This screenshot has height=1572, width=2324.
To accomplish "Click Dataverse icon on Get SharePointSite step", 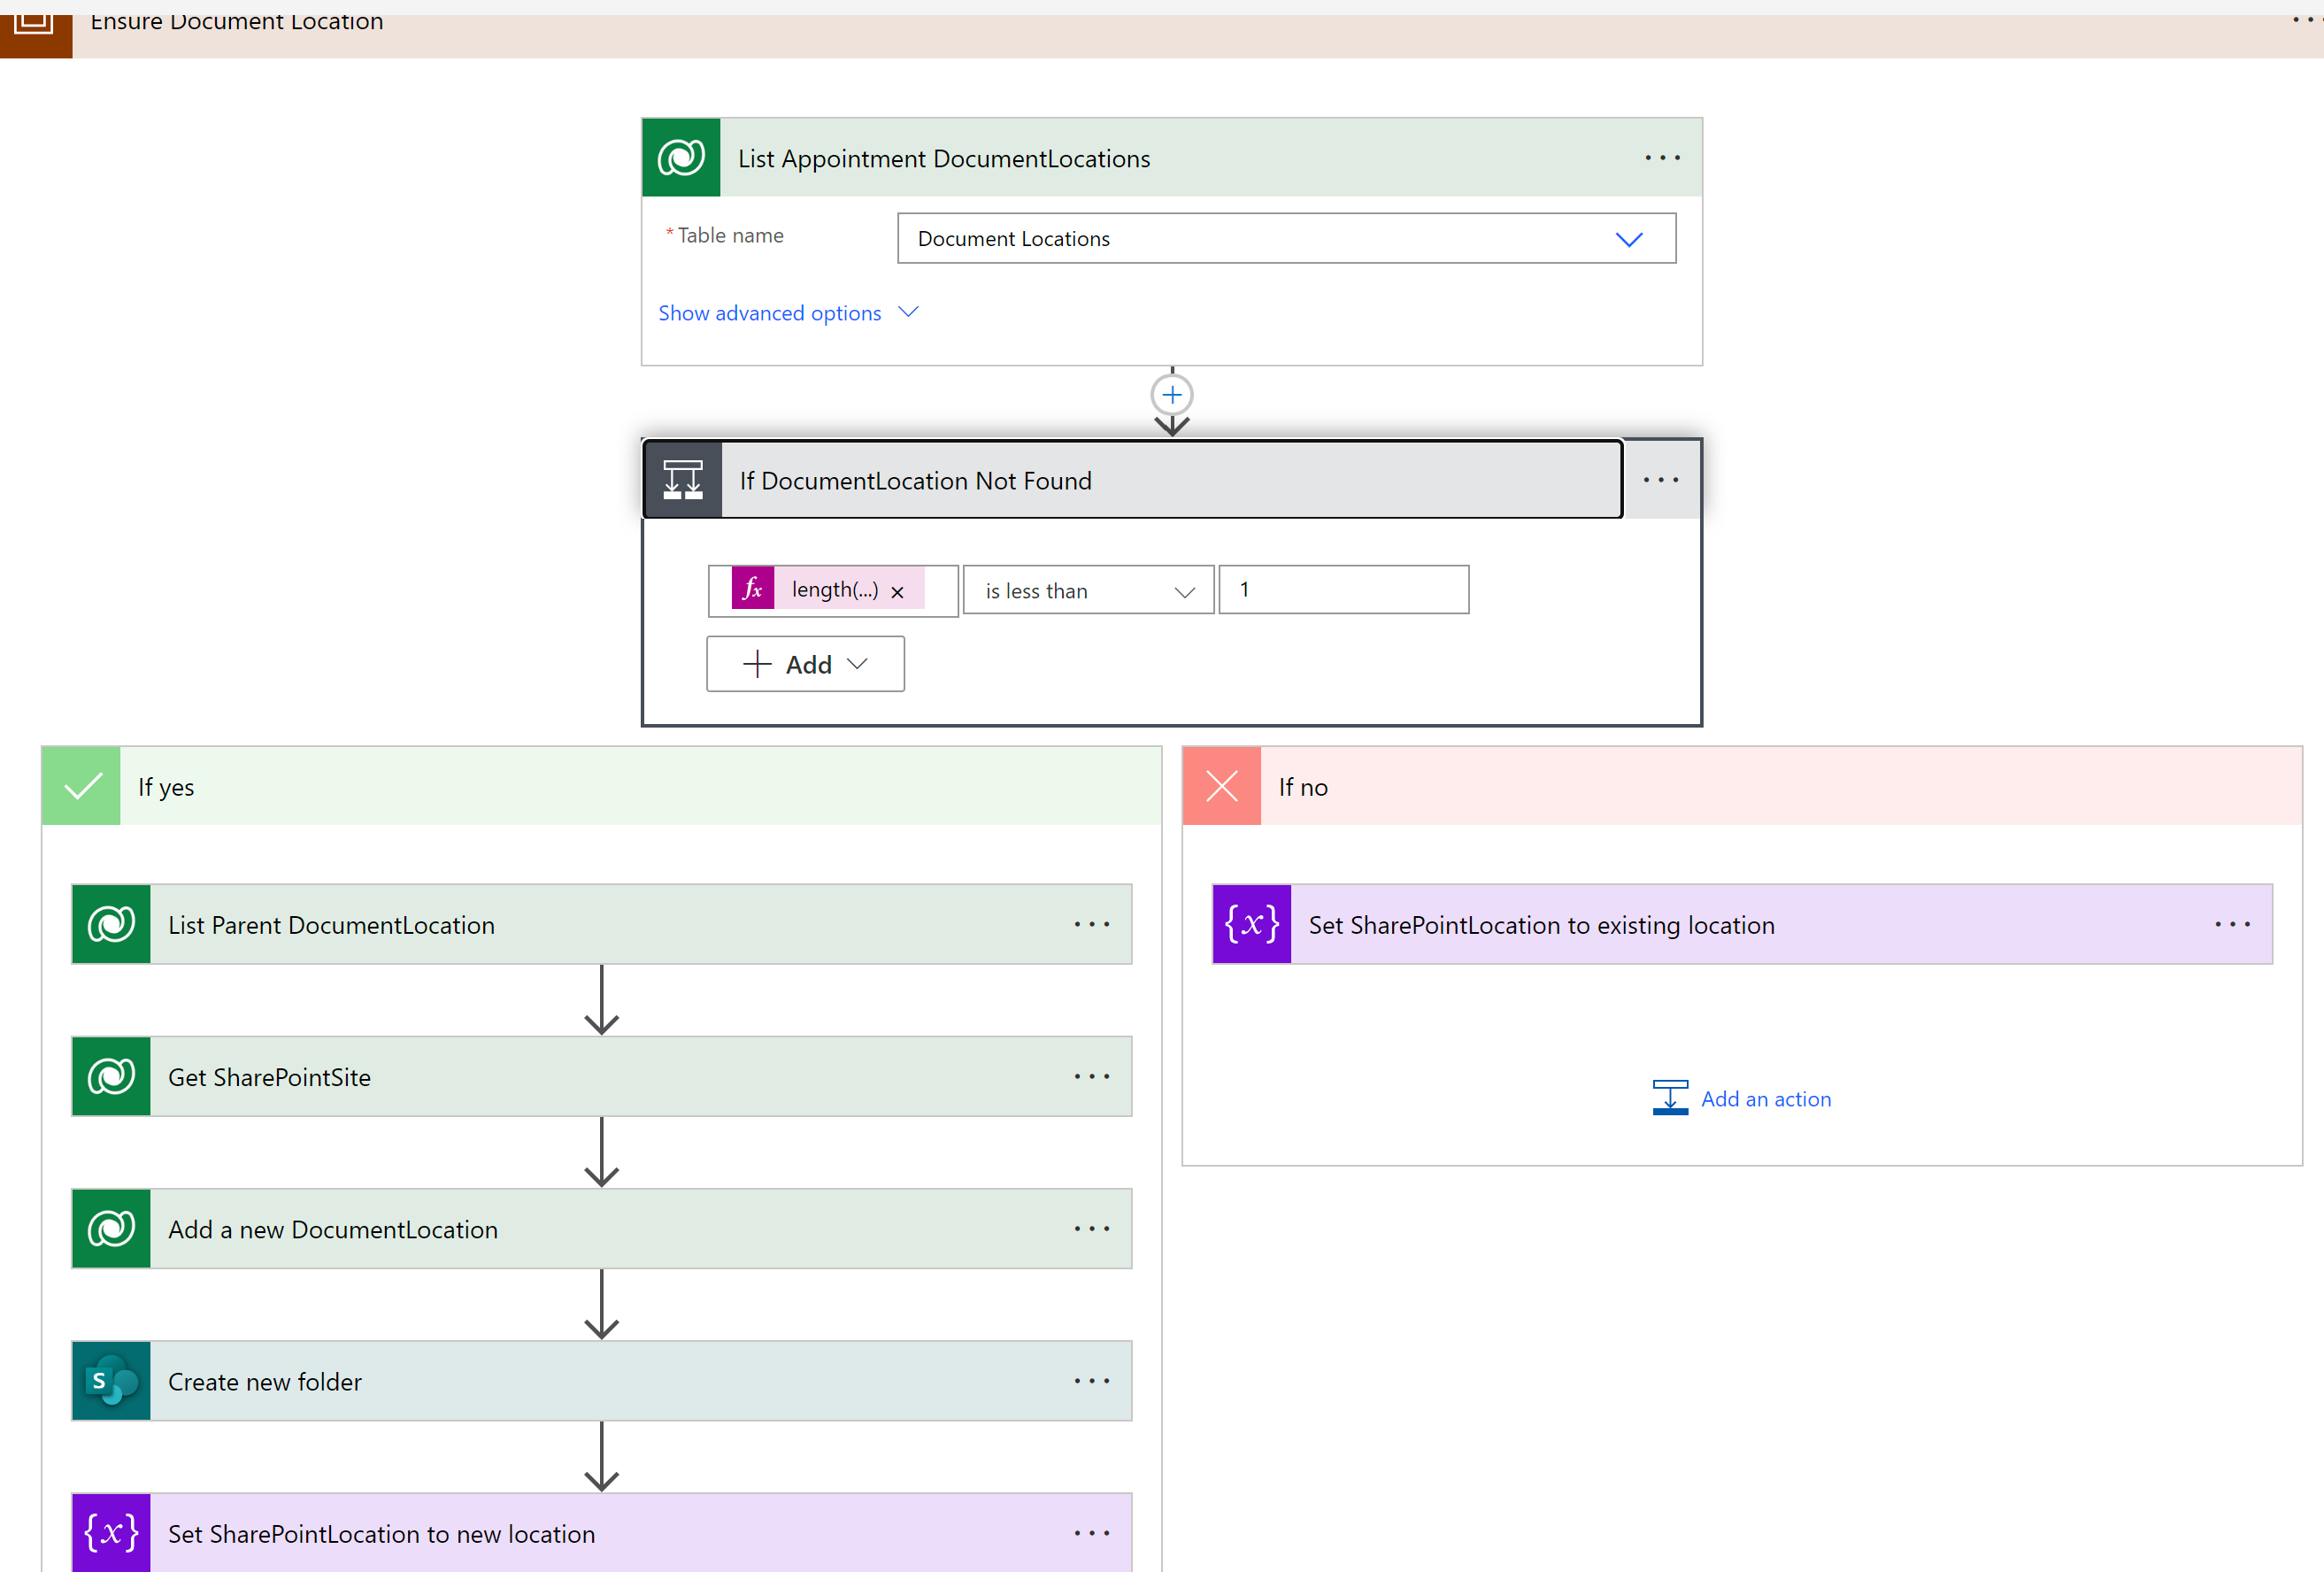I will tap(111, 1077).
